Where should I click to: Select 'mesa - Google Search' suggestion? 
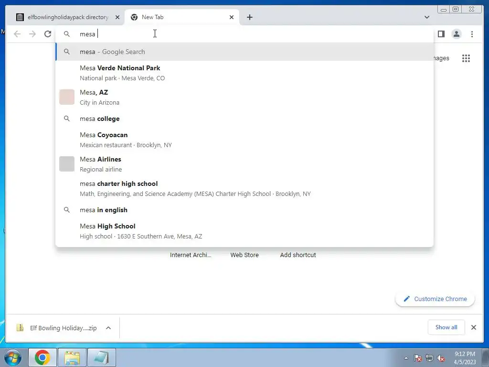pyautogui.click(x=244, y=52)
